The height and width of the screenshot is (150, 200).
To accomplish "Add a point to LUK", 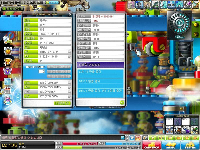I will [69, 96].
